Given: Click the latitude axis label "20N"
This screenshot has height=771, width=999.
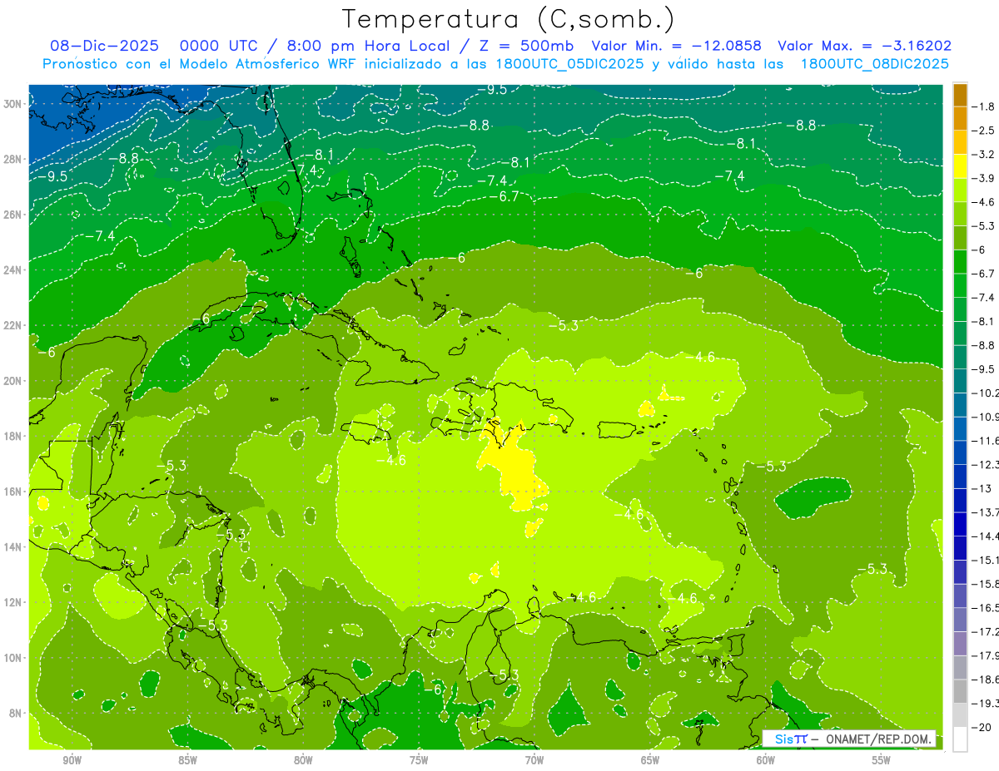Looking at the screenshot, I should pos(12,381).
